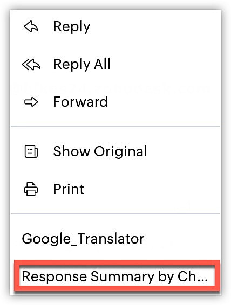Click the single curved-arrow Reply icon
The width and height of the screenshot is (231, 305).
(x=31, y=26)
